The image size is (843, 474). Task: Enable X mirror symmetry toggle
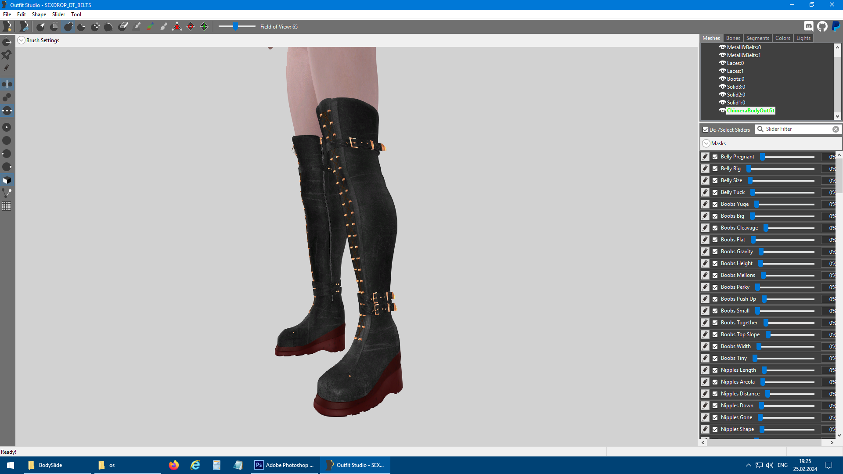(7, 84)
